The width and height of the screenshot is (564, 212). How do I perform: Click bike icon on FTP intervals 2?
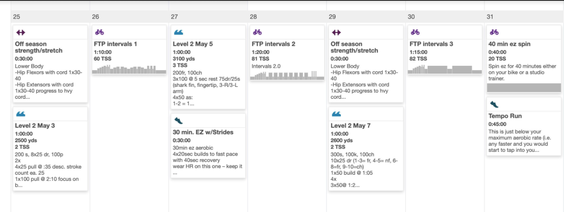tap(257, 32)
